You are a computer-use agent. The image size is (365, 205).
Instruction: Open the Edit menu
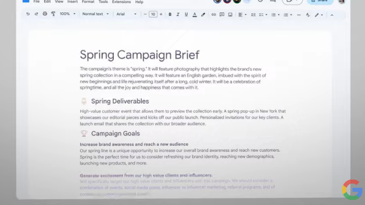(47, 2)
